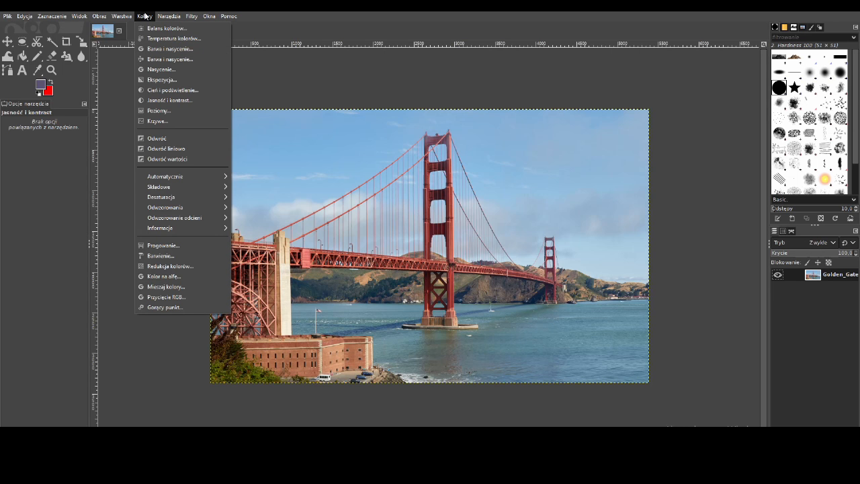The width and height of the screenshot is (860, 484).
Task: Open the Tryb layer mode dropdown
Action: point(822,243)
